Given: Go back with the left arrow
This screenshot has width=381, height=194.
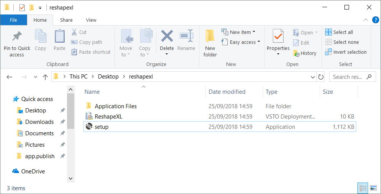Looking at the screenshot, I should click(10, 77).
